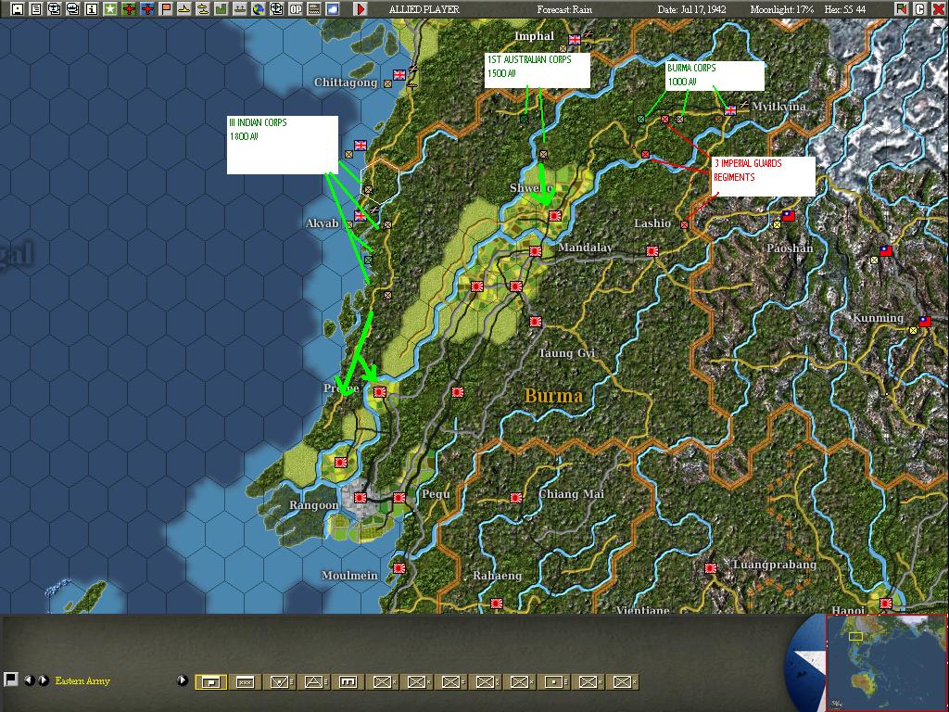
Task: Click the round arrow before unit icons
Action: tap(183, 680)
